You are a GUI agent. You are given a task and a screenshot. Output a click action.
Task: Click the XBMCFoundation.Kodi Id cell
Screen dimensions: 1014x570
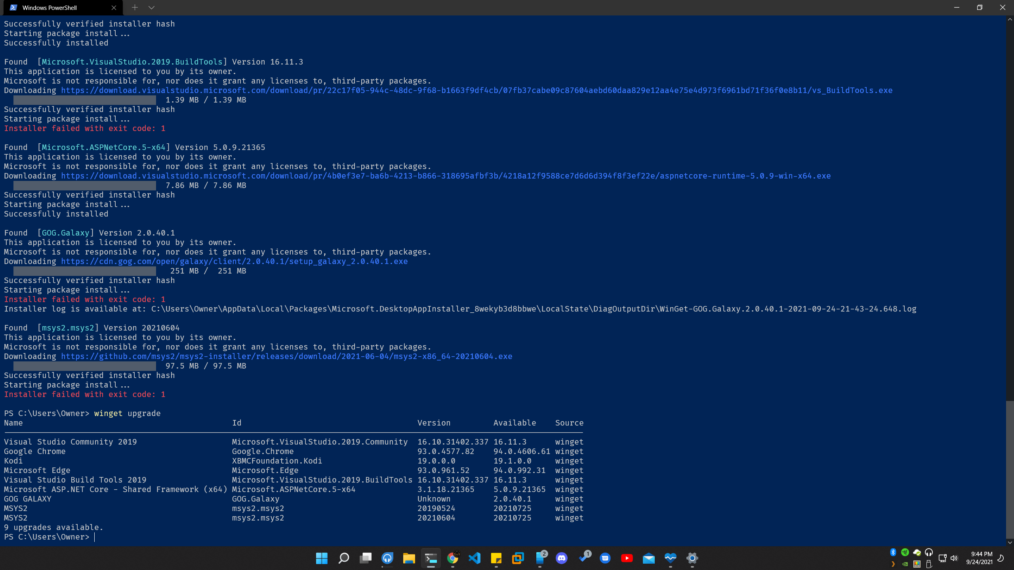pyautogui.click(x=277, y=461)
